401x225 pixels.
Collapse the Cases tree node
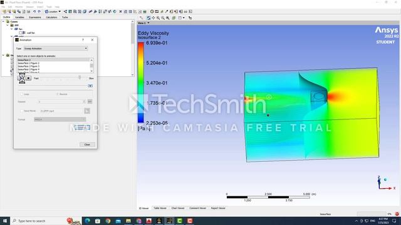(x=3, y=22)
